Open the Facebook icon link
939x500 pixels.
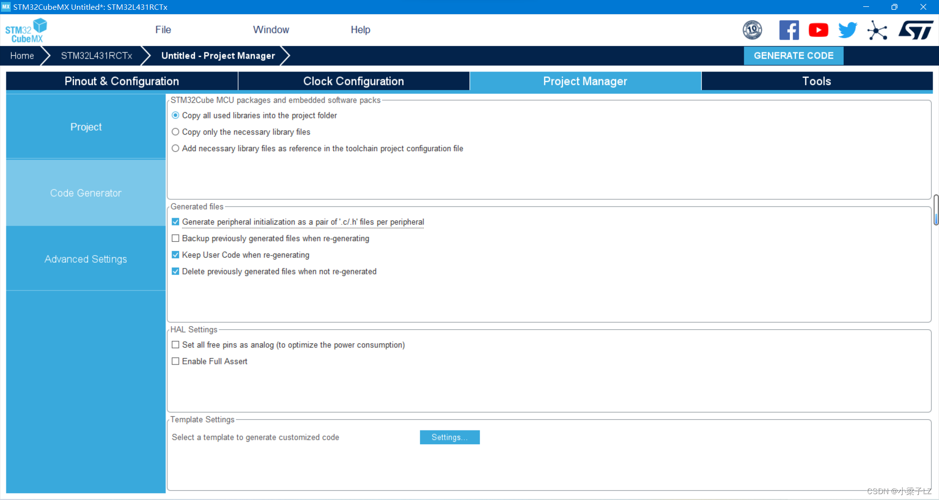pos(789,30)
